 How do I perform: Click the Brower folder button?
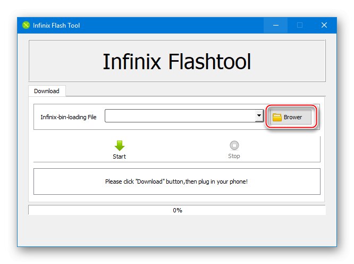[291, 117]
